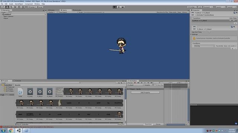Screen dimensions: 238x133
Task: Open the Free Aspect dropdown
Action: coord(68,12)
